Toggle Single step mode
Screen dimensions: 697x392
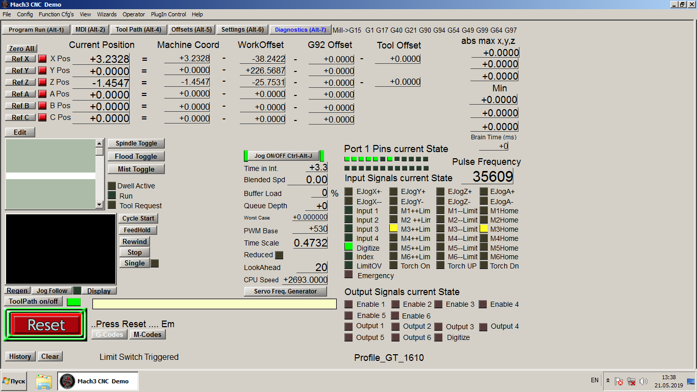(x=135, y=263)
